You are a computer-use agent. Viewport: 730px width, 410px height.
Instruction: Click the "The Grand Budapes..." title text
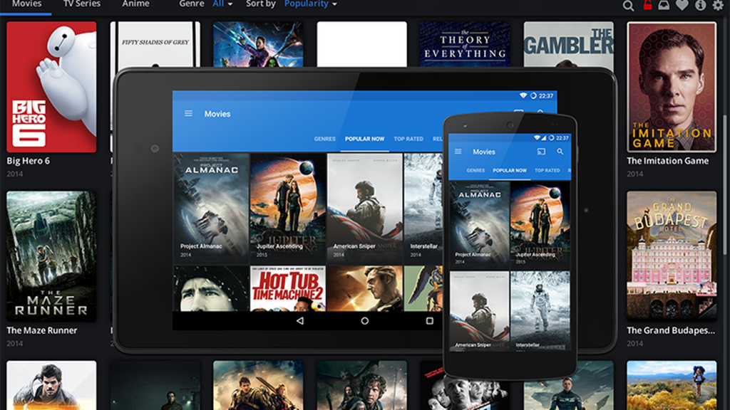coord(670,330)
